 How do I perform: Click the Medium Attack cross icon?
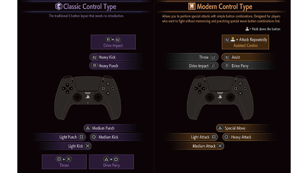220,146
